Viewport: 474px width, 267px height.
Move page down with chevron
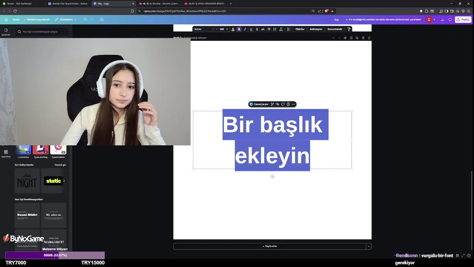click(x=339, y=38)
